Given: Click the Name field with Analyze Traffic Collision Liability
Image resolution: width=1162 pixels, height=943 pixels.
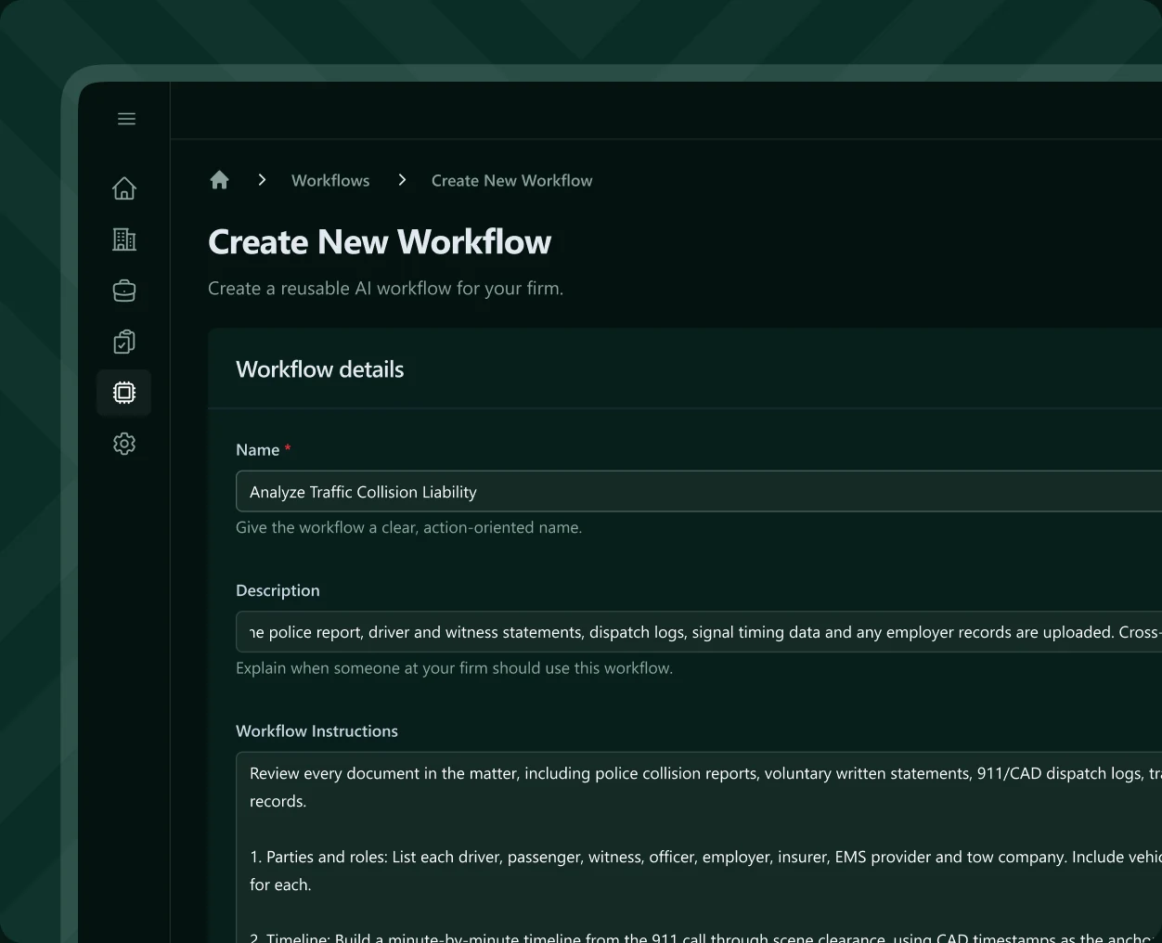Looking at the screenshot, I should [x=699, y=491].
